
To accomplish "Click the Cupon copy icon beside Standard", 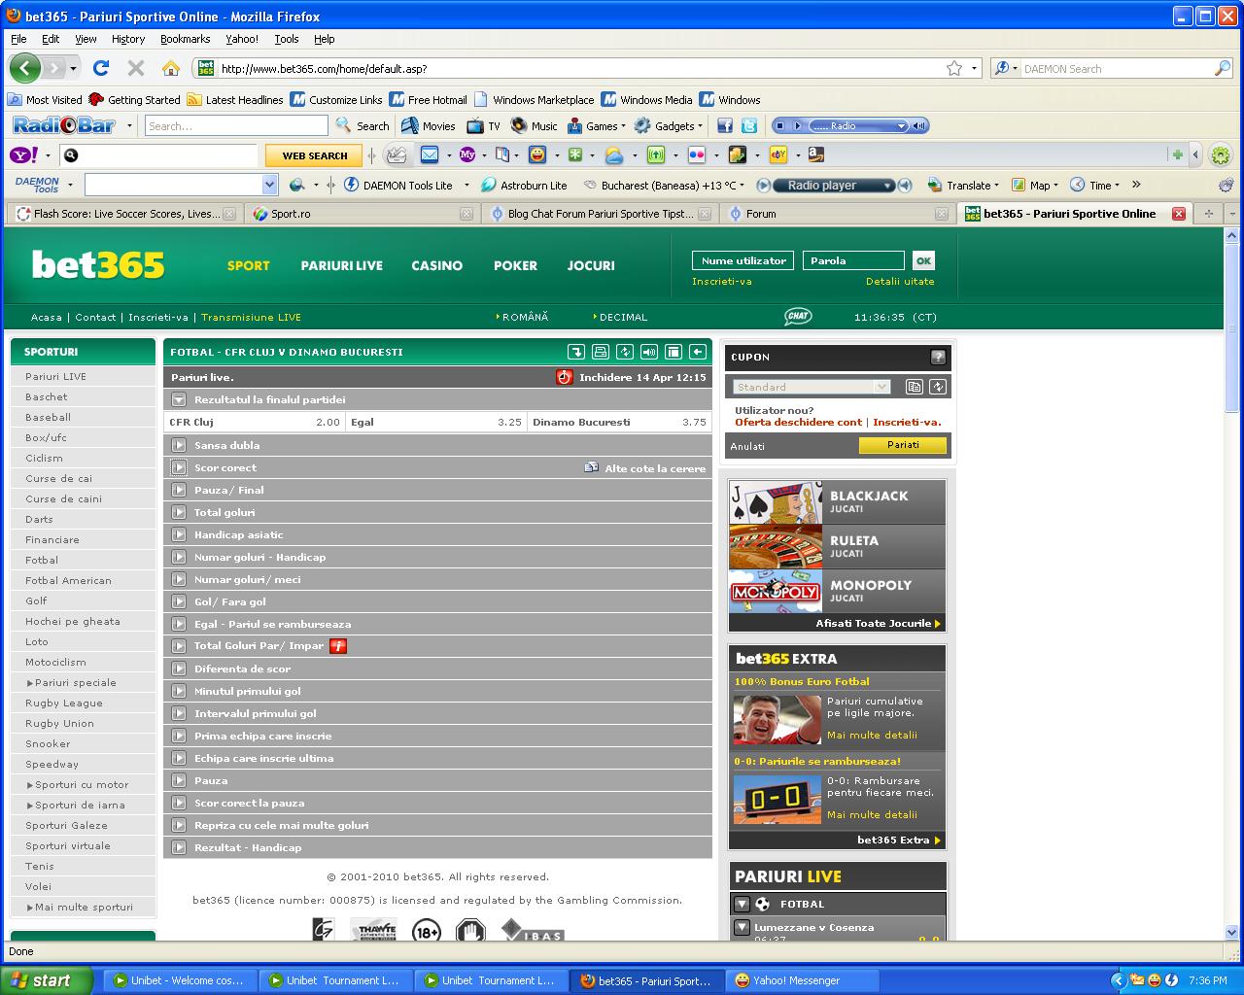I will tap(915, 387).
